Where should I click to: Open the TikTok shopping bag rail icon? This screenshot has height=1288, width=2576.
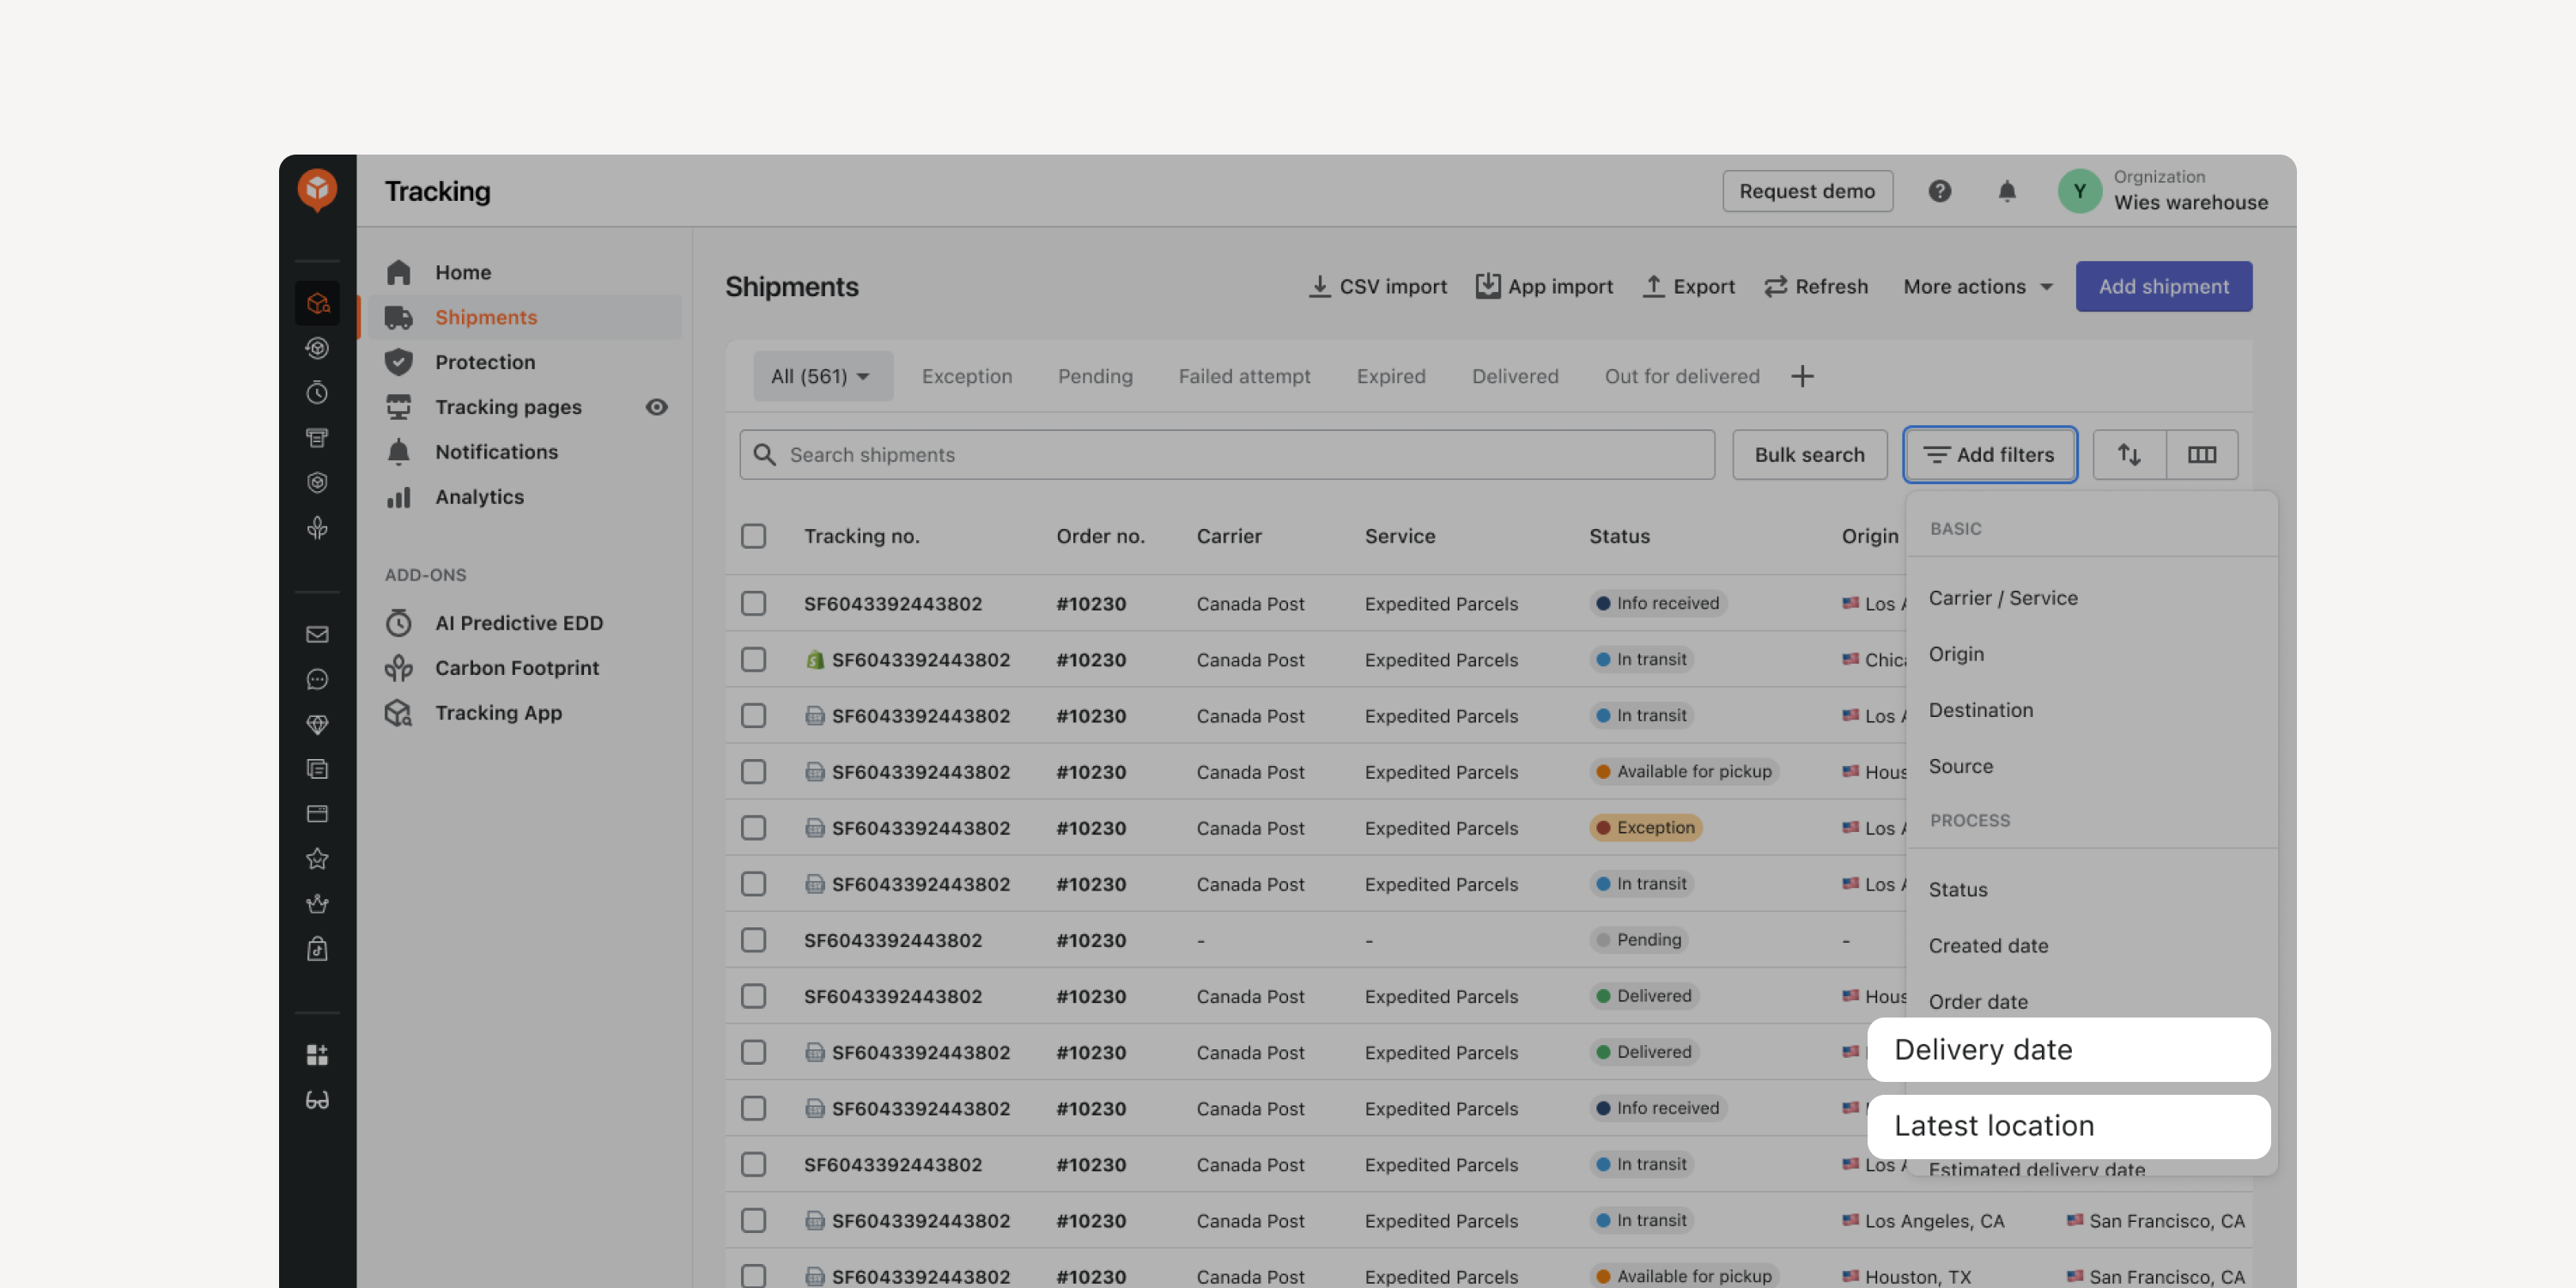[x=317, y=948]
